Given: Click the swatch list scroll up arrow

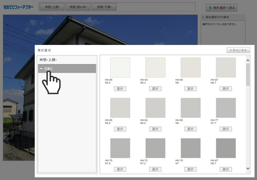Looking at the screenshot, I should tap(248, 60).
